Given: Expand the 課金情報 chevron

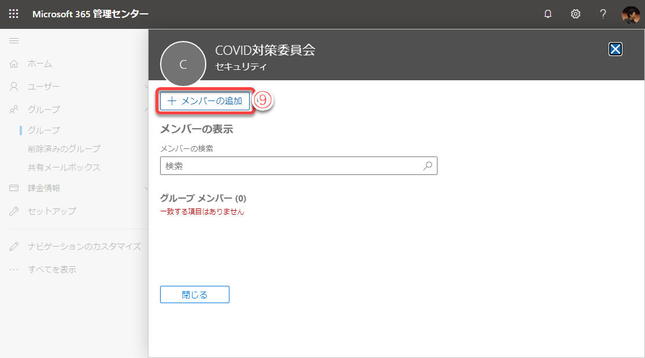Looking at the screenshot, I should (146, 188).
